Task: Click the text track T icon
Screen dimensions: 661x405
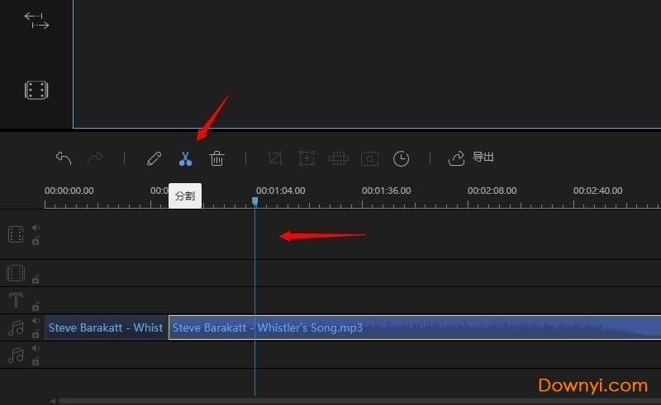Action: pos(16,300)
